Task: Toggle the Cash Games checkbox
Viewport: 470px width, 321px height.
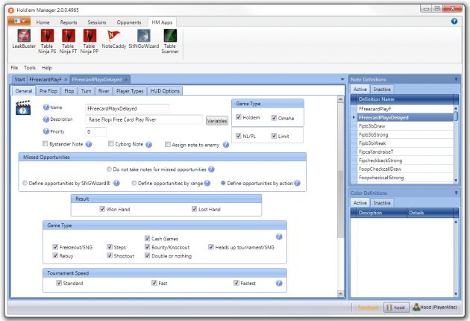Action: pyautogui.click(x=147, y=238)
